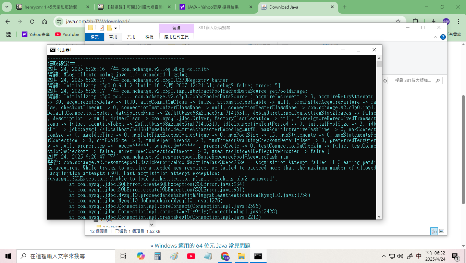The image size is (466, 263).
Task: Open the quick access toolbar customize dropdown
Action: (x=116, y=28)
